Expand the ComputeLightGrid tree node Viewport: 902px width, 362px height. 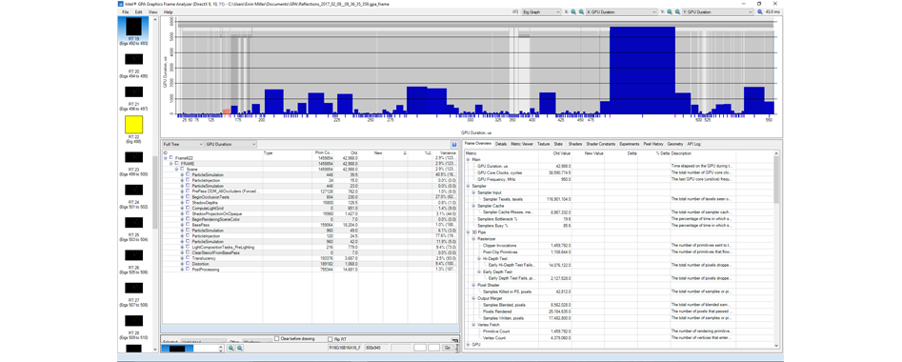click(x=182, y=209)
